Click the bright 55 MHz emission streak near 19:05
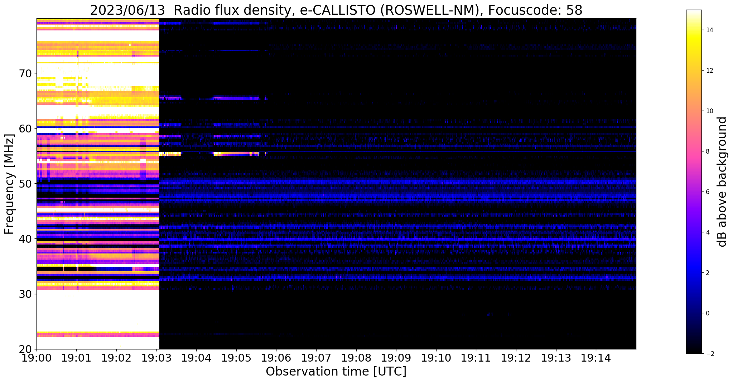The height and width of the screenshot is (382, 733). pos(236,154)
